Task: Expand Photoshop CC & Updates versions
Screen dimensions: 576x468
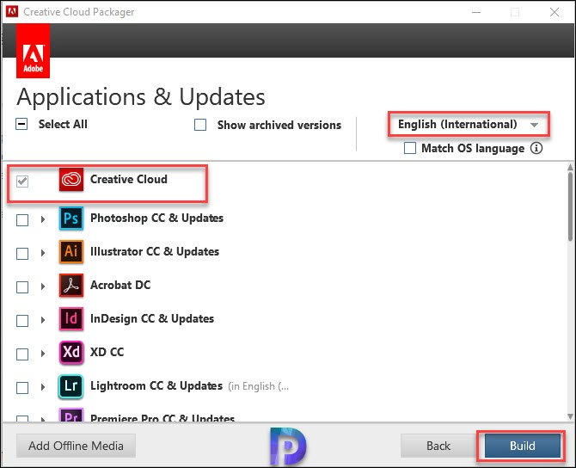Action: pyautogui.click(x=43, y=219)
